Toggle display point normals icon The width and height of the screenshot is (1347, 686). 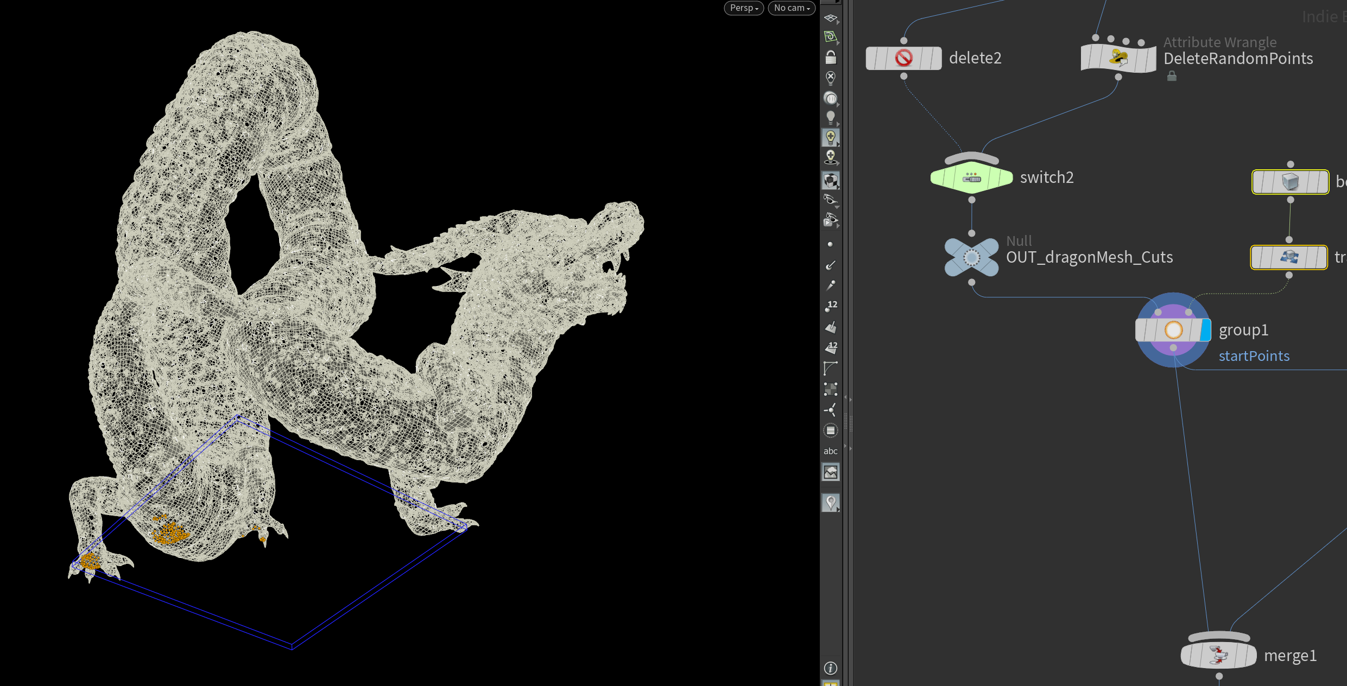click(x=830, y=265)
